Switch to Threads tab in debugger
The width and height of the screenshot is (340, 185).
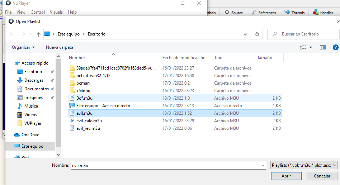pos(294,13)
